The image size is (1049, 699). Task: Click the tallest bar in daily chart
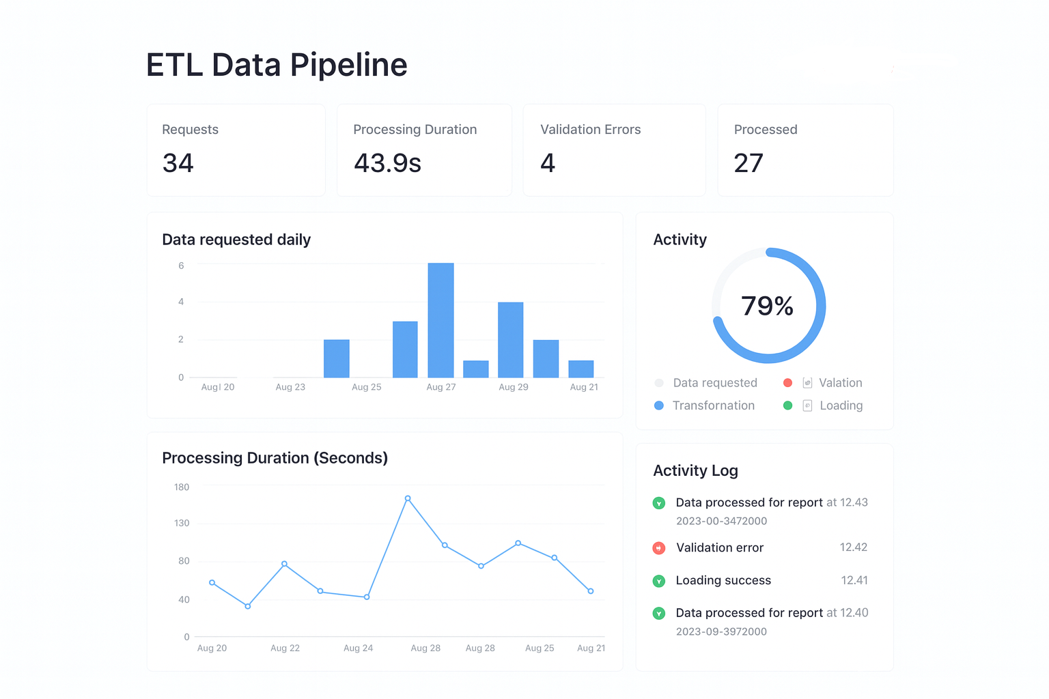(440, 320)
